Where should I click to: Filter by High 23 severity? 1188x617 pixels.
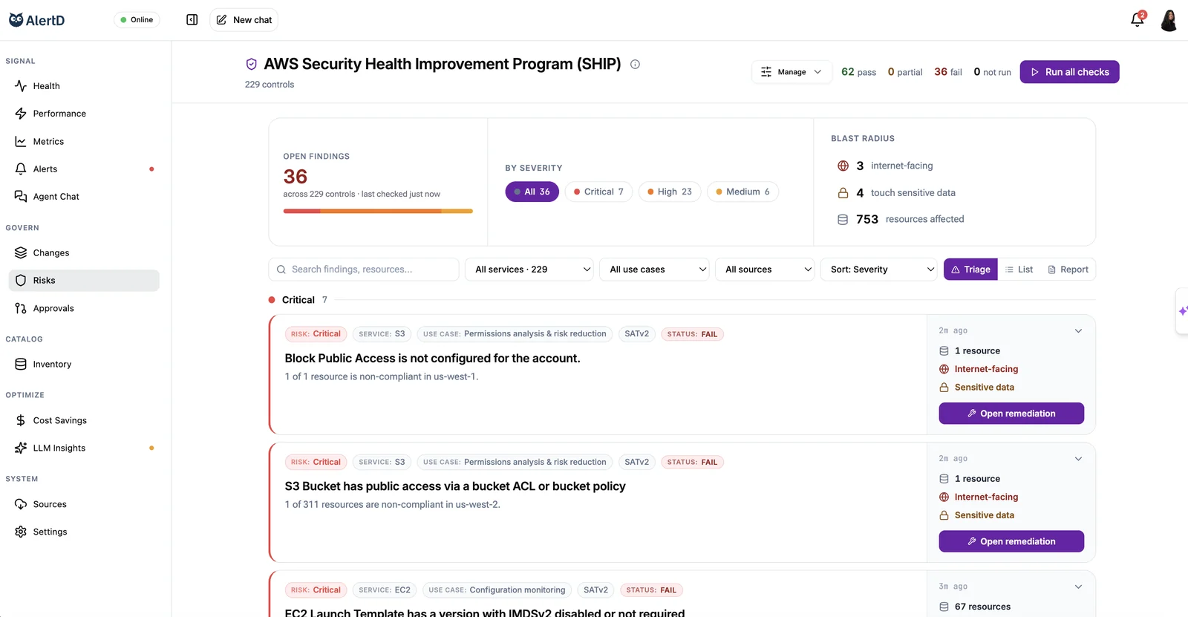[670, 192]
